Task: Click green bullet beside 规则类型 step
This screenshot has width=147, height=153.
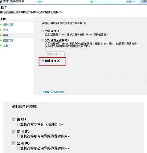Action: [x=1, y=24]
